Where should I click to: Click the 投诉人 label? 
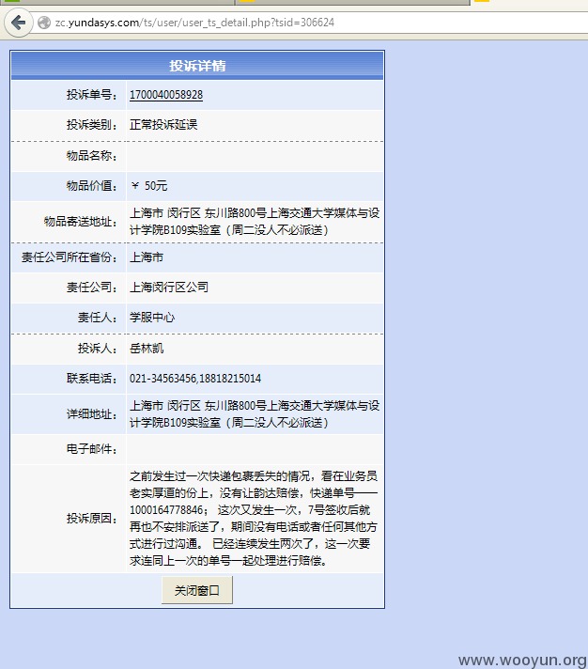point(97,349)
